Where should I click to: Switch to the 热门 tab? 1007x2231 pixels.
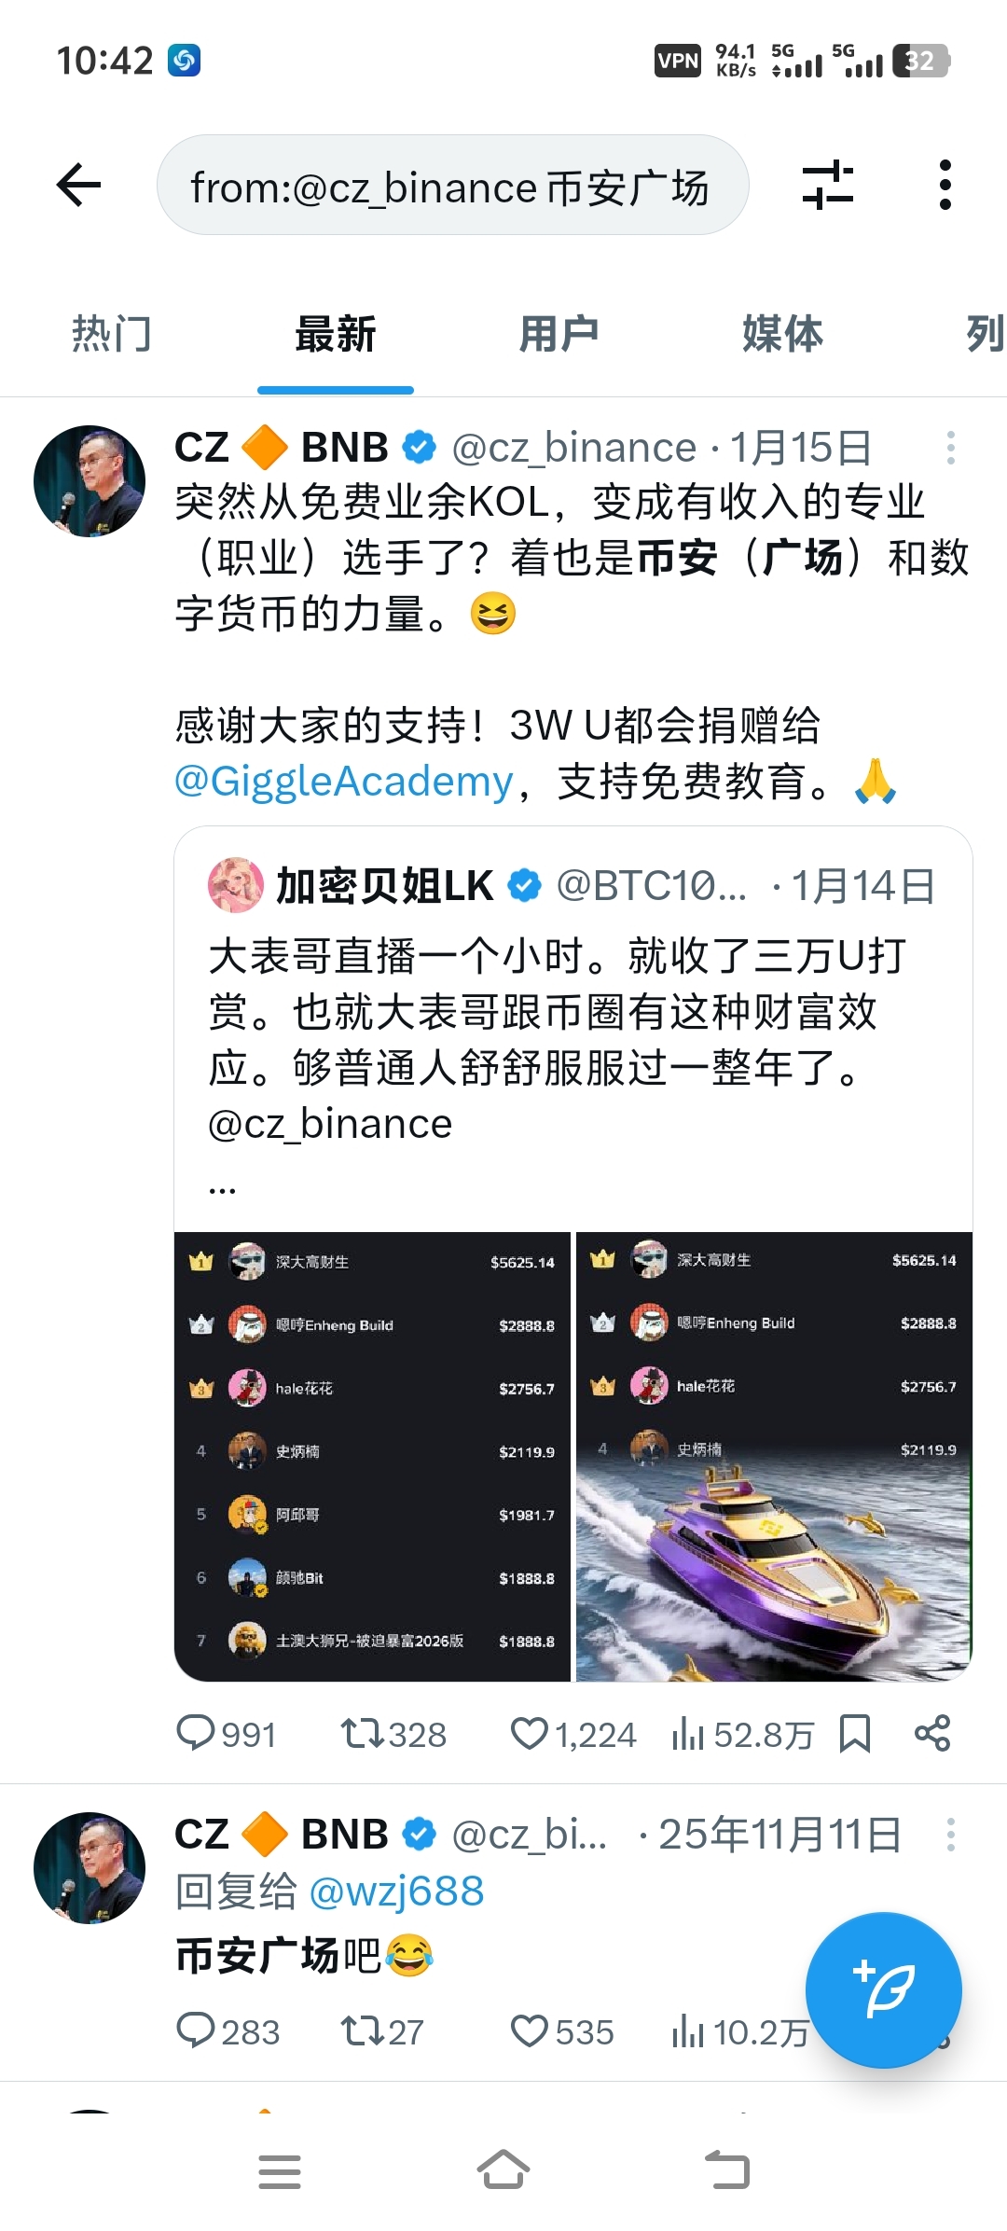[x=112, y=334]
